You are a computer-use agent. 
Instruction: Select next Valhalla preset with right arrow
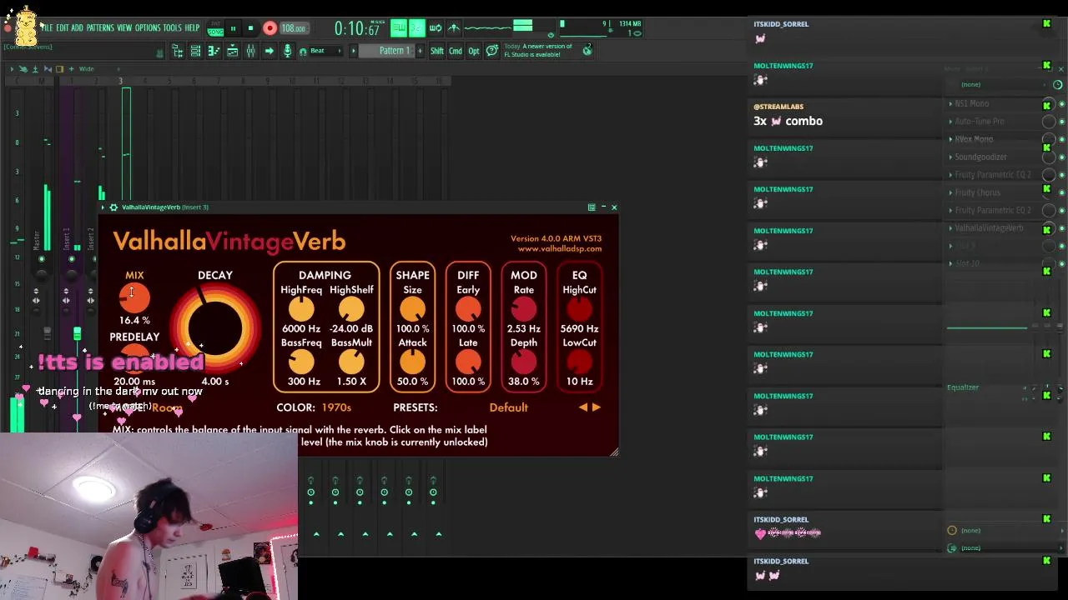coord(596,407)
